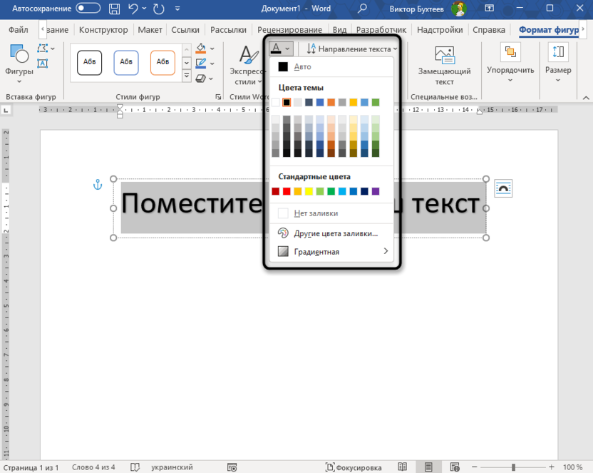
Task: Open the Shapes (Фигуры) gallery
Action: point(19,62)
